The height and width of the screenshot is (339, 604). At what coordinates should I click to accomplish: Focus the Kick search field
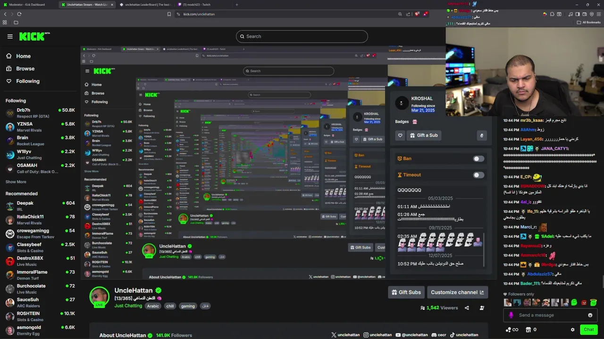point(302,36)
